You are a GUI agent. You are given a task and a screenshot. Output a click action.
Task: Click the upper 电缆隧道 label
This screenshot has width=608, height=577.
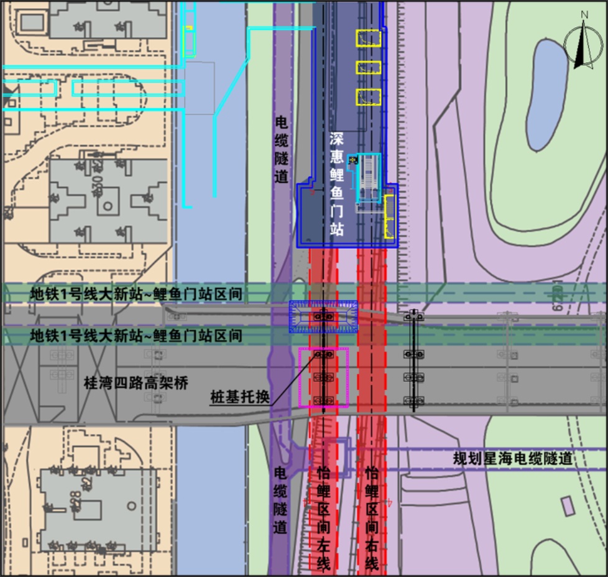click(x=281, y=150)
